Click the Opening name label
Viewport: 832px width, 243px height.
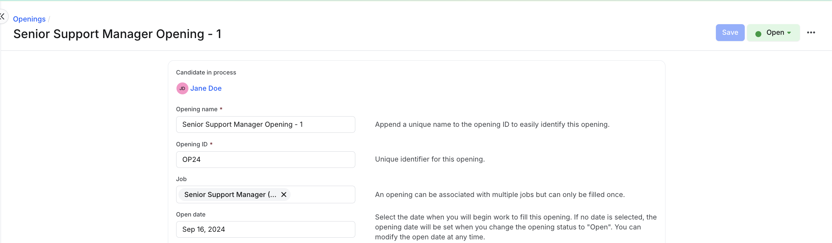tap(197, 109)
